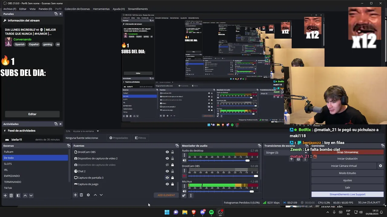387x217 pixels.
Task: Open options menu for the Mic/Aux channel
Action: (x=184, y=186)
